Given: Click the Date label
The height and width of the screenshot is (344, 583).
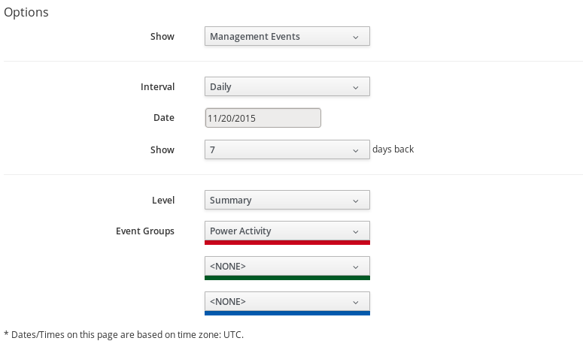Looking at the screenshot, I should pyautogui.click(x=163, y=118).
